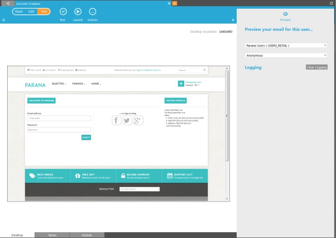The width and height of the screenshot is (336, 238).
Task: Click the Launch play icon
Action: pyautogui.click(x=78, y=12)
